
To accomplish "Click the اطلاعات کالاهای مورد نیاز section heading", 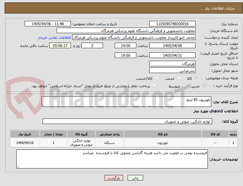I will (x=216, y=111).
